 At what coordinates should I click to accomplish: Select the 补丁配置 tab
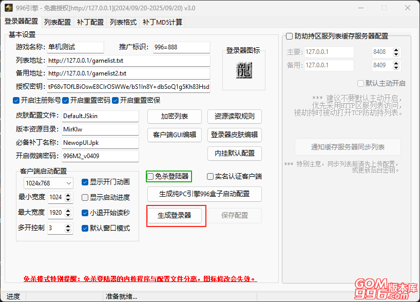90,22
